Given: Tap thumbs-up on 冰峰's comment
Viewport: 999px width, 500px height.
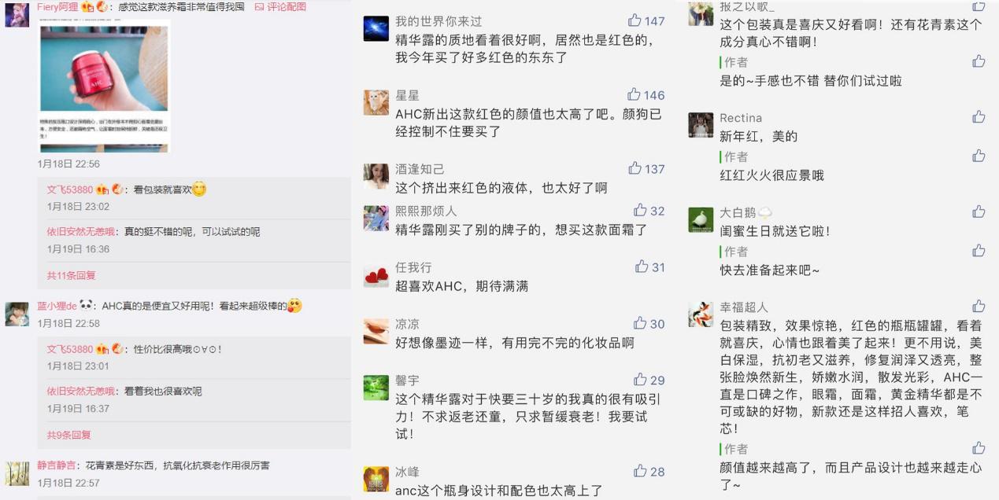Looking at the screenshot, I should tap(640, 471).
